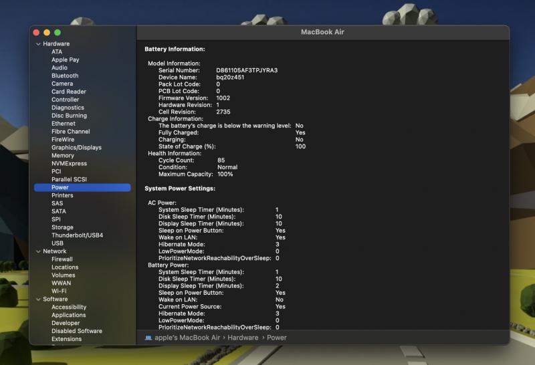Select Thunderbolt/USB4 in the sidebar

pyautogui.click(x=77, y=235)
